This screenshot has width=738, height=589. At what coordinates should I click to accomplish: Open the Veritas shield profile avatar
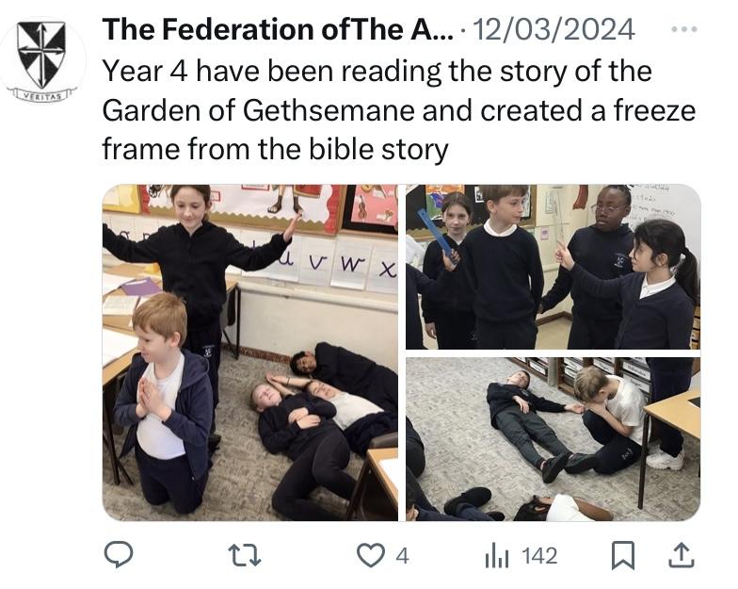tap(41, 58)
